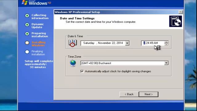
Task: Close the Windows XP Professional Setup dialog
Action: pos(180,12)
